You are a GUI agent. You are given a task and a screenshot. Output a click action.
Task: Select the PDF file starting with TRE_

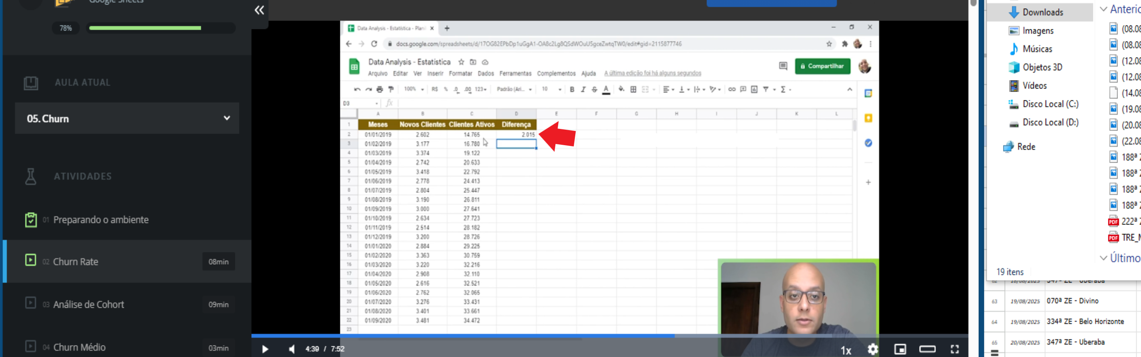pyautogui.click(x=1124, y=238)
